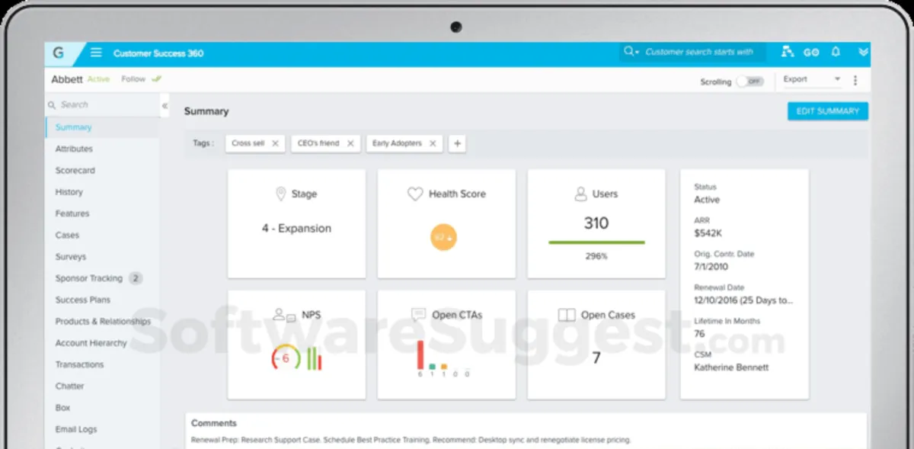The width and height of the screenshot is (914, 449).
Task: Click the ARR value $542K
Action: tap(708, 233)
